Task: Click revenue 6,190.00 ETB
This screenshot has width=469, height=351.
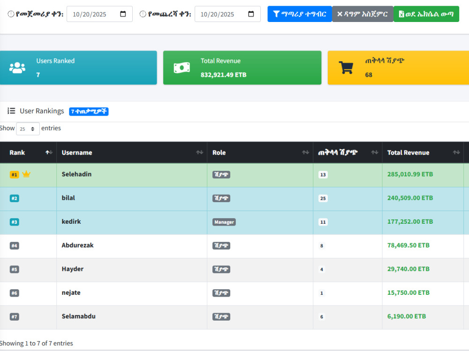Action: tap(407, 316)
